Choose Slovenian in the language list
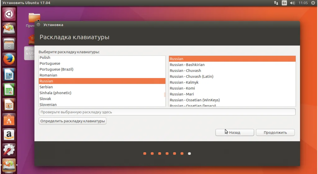The image size is (318, 174). 102,104
